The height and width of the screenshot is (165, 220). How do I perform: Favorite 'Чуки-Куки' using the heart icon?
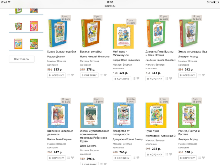pyautogui.click(x=171, y=154)
